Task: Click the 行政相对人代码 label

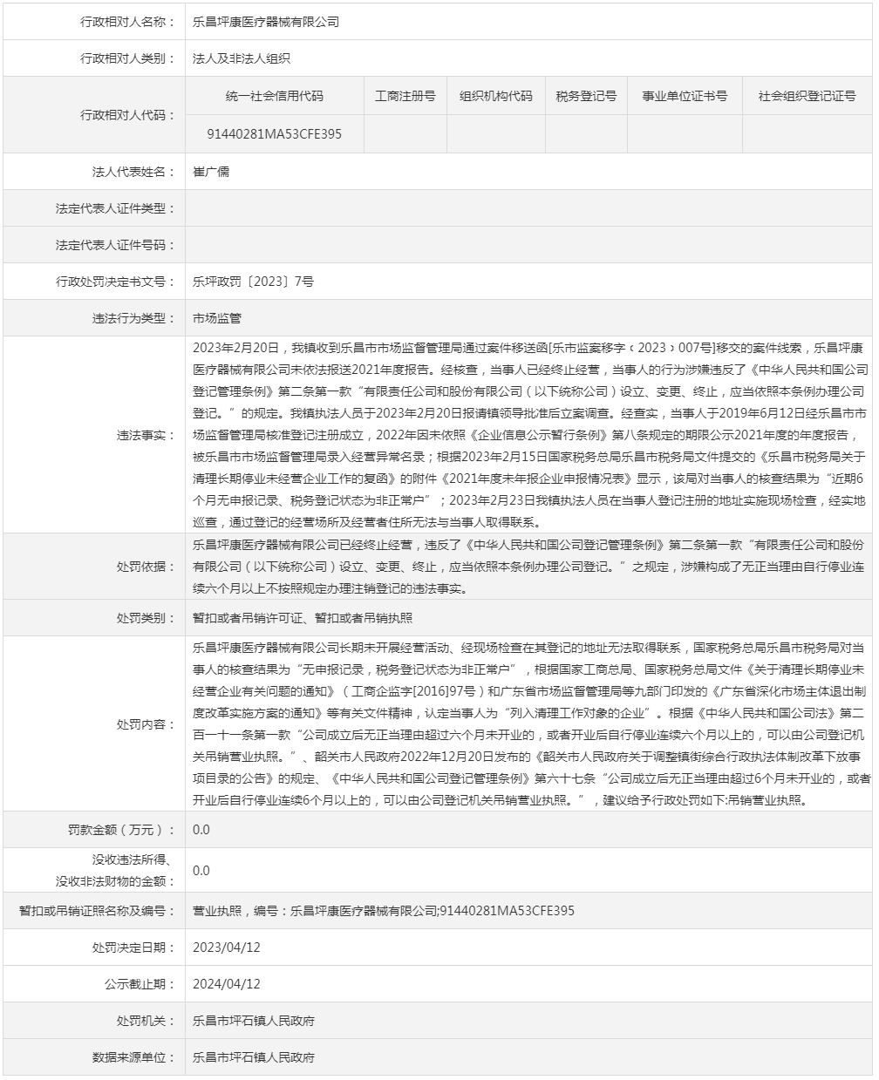Action: click(127, 115)
